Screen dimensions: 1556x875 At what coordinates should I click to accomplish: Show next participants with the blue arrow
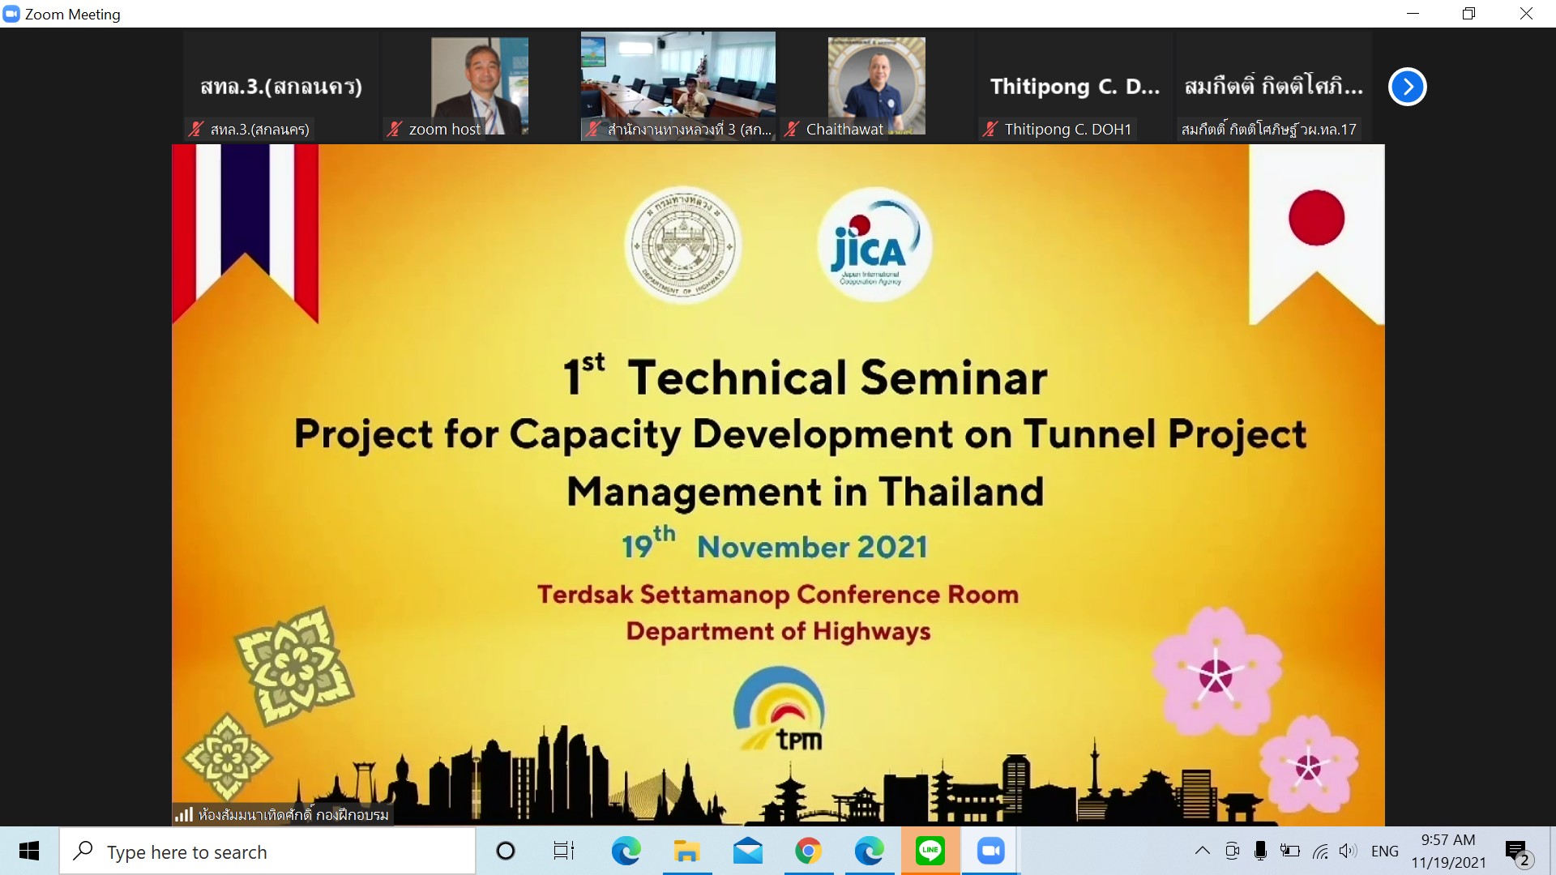pos(1407,87)
